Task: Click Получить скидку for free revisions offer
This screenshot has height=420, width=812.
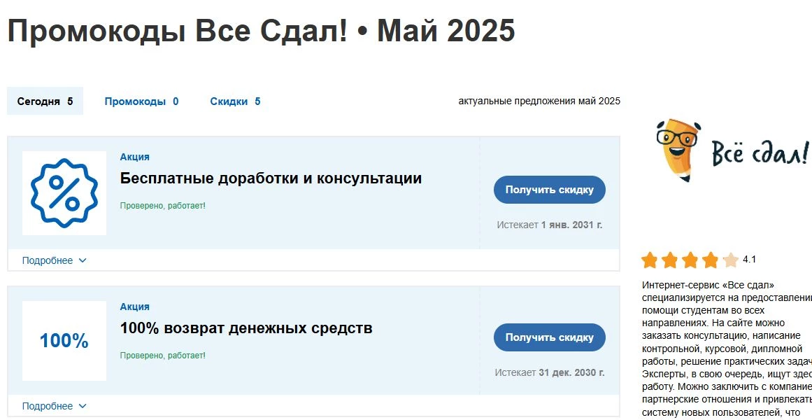Action: pos(549,189)
